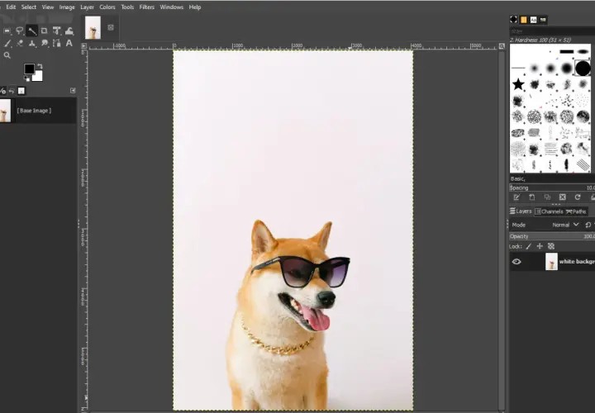
Task: Duplicate this brush
Action: pos(547,197)
